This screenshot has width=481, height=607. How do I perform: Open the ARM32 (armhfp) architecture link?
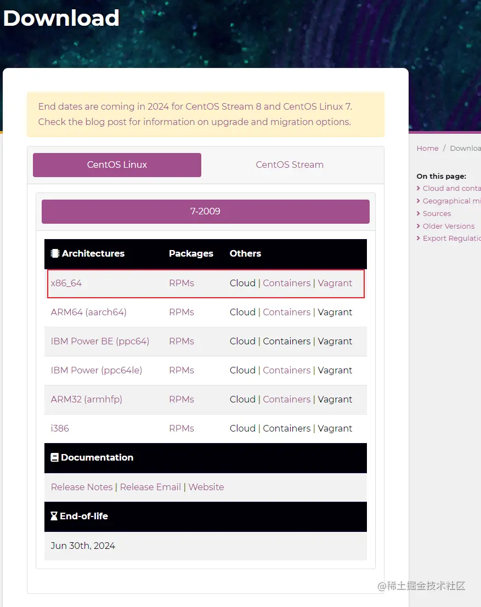point(86,400)
